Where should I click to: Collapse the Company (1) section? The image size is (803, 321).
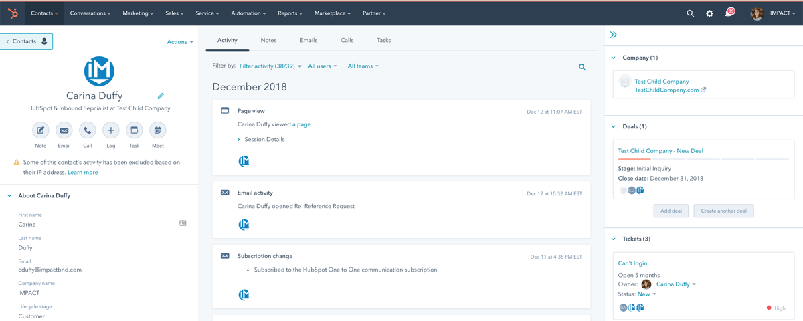[x=614, y=58]
